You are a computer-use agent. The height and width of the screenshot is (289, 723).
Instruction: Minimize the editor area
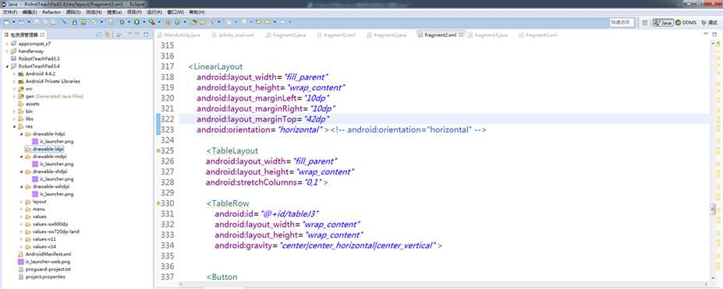pyautogui.click(x=707, y=34)
